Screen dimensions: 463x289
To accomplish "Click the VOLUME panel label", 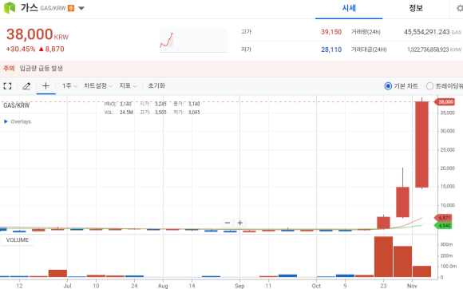I will tap(18, 240).
